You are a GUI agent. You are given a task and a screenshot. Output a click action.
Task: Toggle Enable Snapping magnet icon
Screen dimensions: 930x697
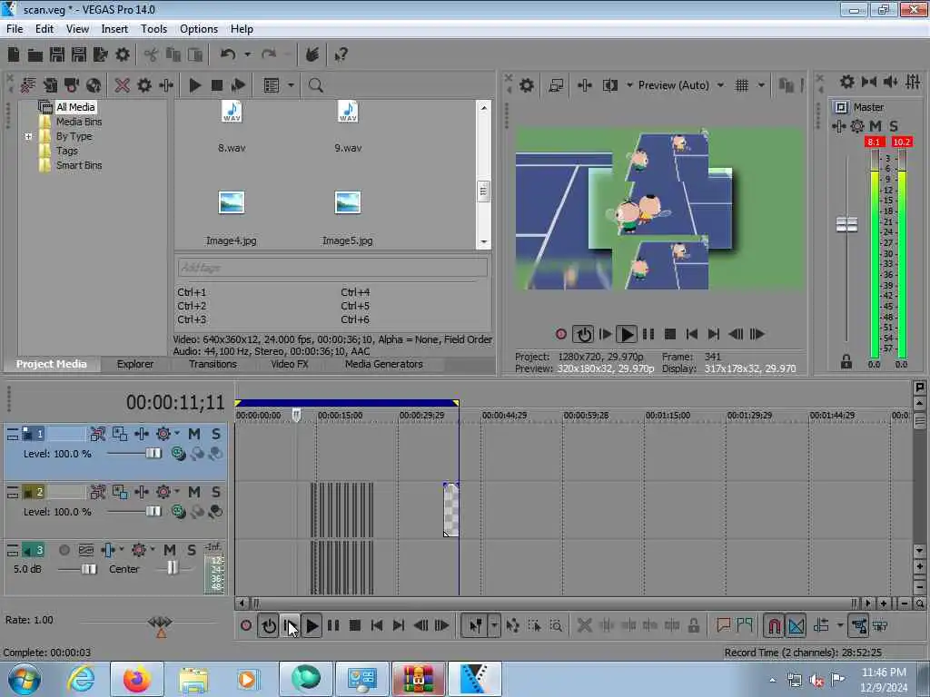click(774, 625)
